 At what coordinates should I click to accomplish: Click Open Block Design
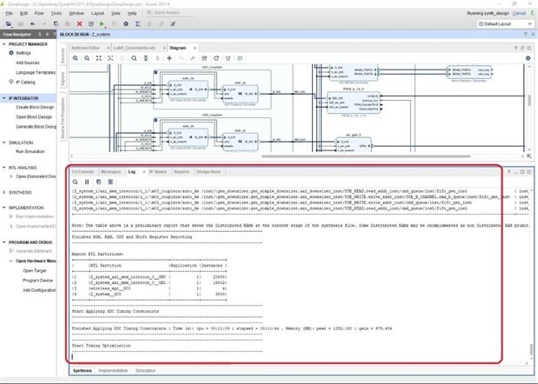(x=35, y=116)
